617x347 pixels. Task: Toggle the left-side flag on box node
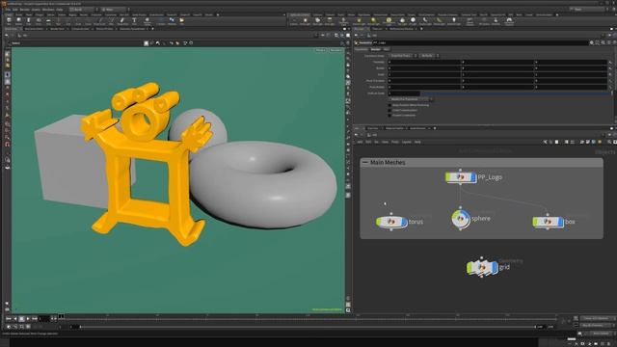pos(535,222)
